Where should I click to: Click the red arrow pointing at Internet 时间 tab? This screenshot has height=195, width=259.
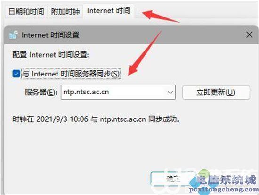[x=161, y=16]
